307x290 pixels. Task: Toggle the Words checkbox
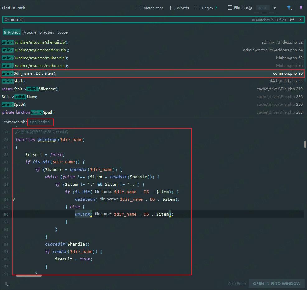click(172, 8)
